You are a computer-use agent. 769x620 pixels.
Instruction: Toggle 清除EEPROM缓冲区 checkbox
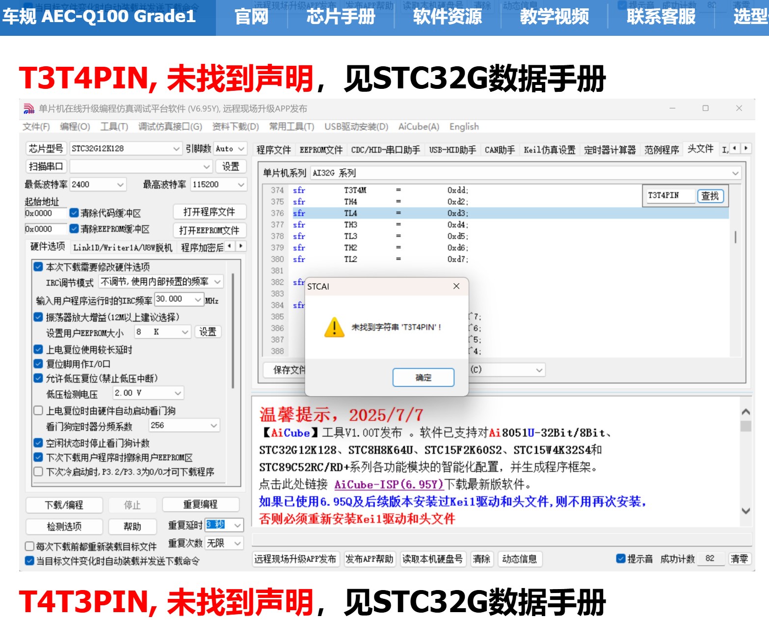74,229
